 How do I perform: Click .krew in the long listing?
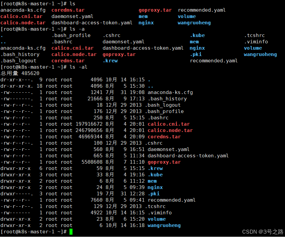point(155,168)
